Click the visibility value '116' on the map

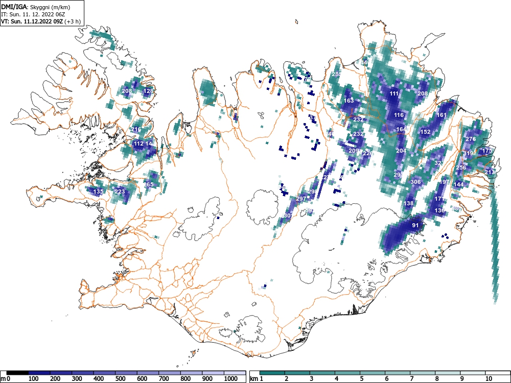pyautogui.click(x=399, y=115)
